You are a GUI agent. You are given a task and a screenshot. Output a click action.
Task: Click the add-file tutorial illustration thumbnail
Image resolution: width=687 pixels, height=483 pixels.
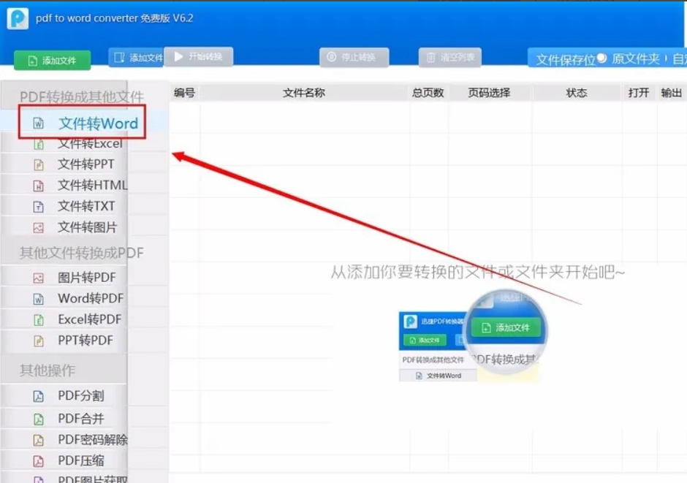point(472,336)
